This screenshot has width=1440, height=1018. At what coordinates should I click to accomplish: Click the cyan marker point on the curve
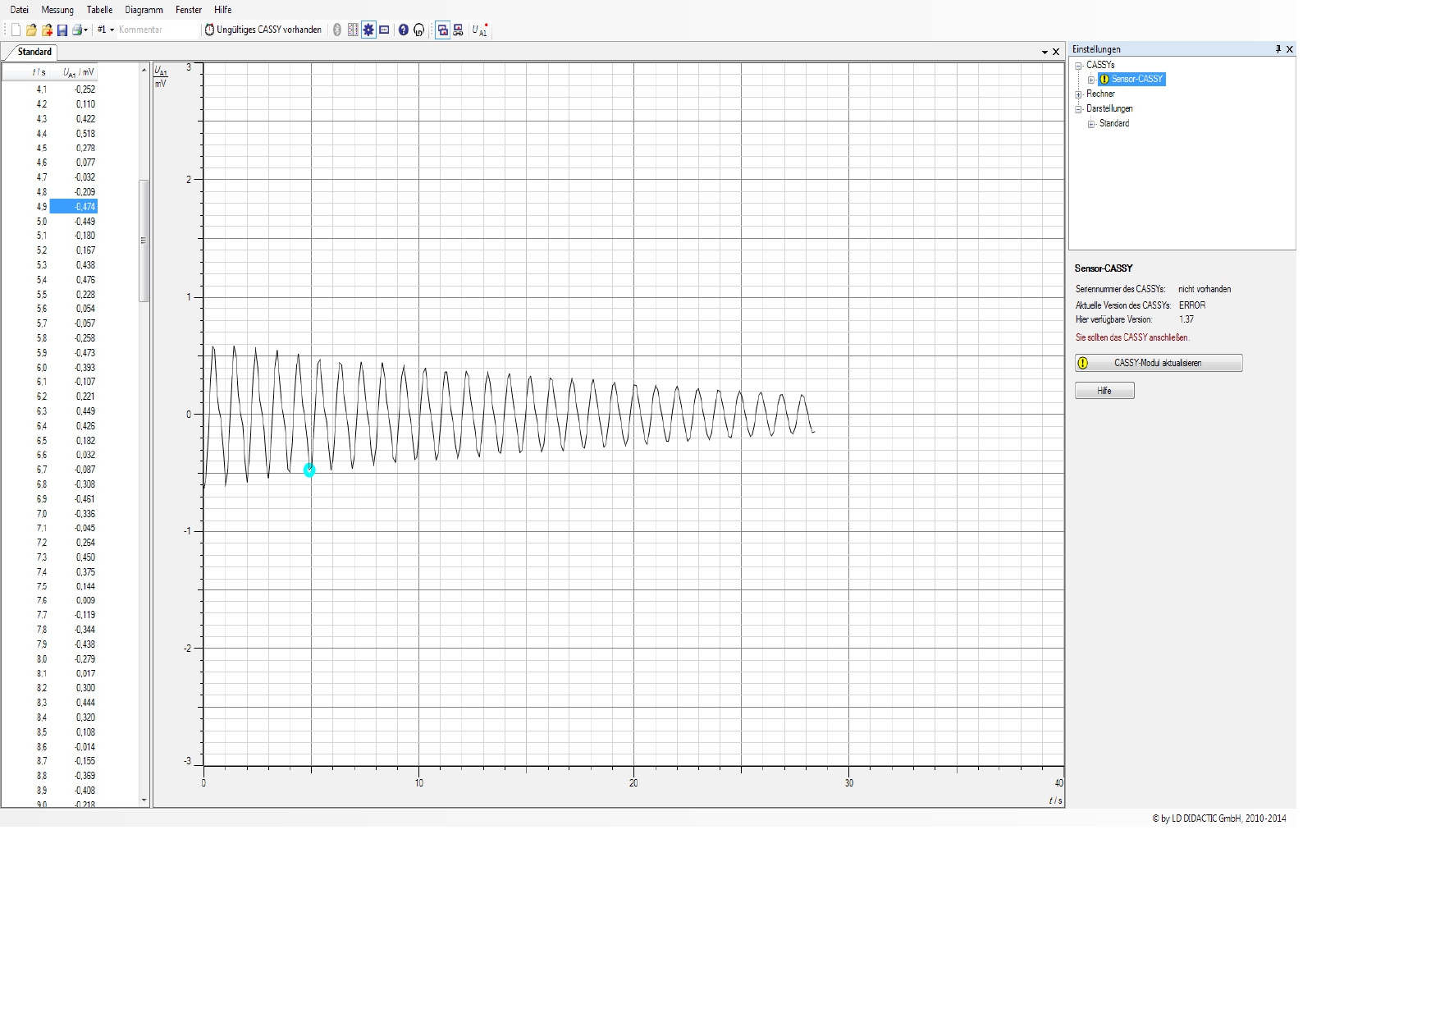[x=309, y=470]
